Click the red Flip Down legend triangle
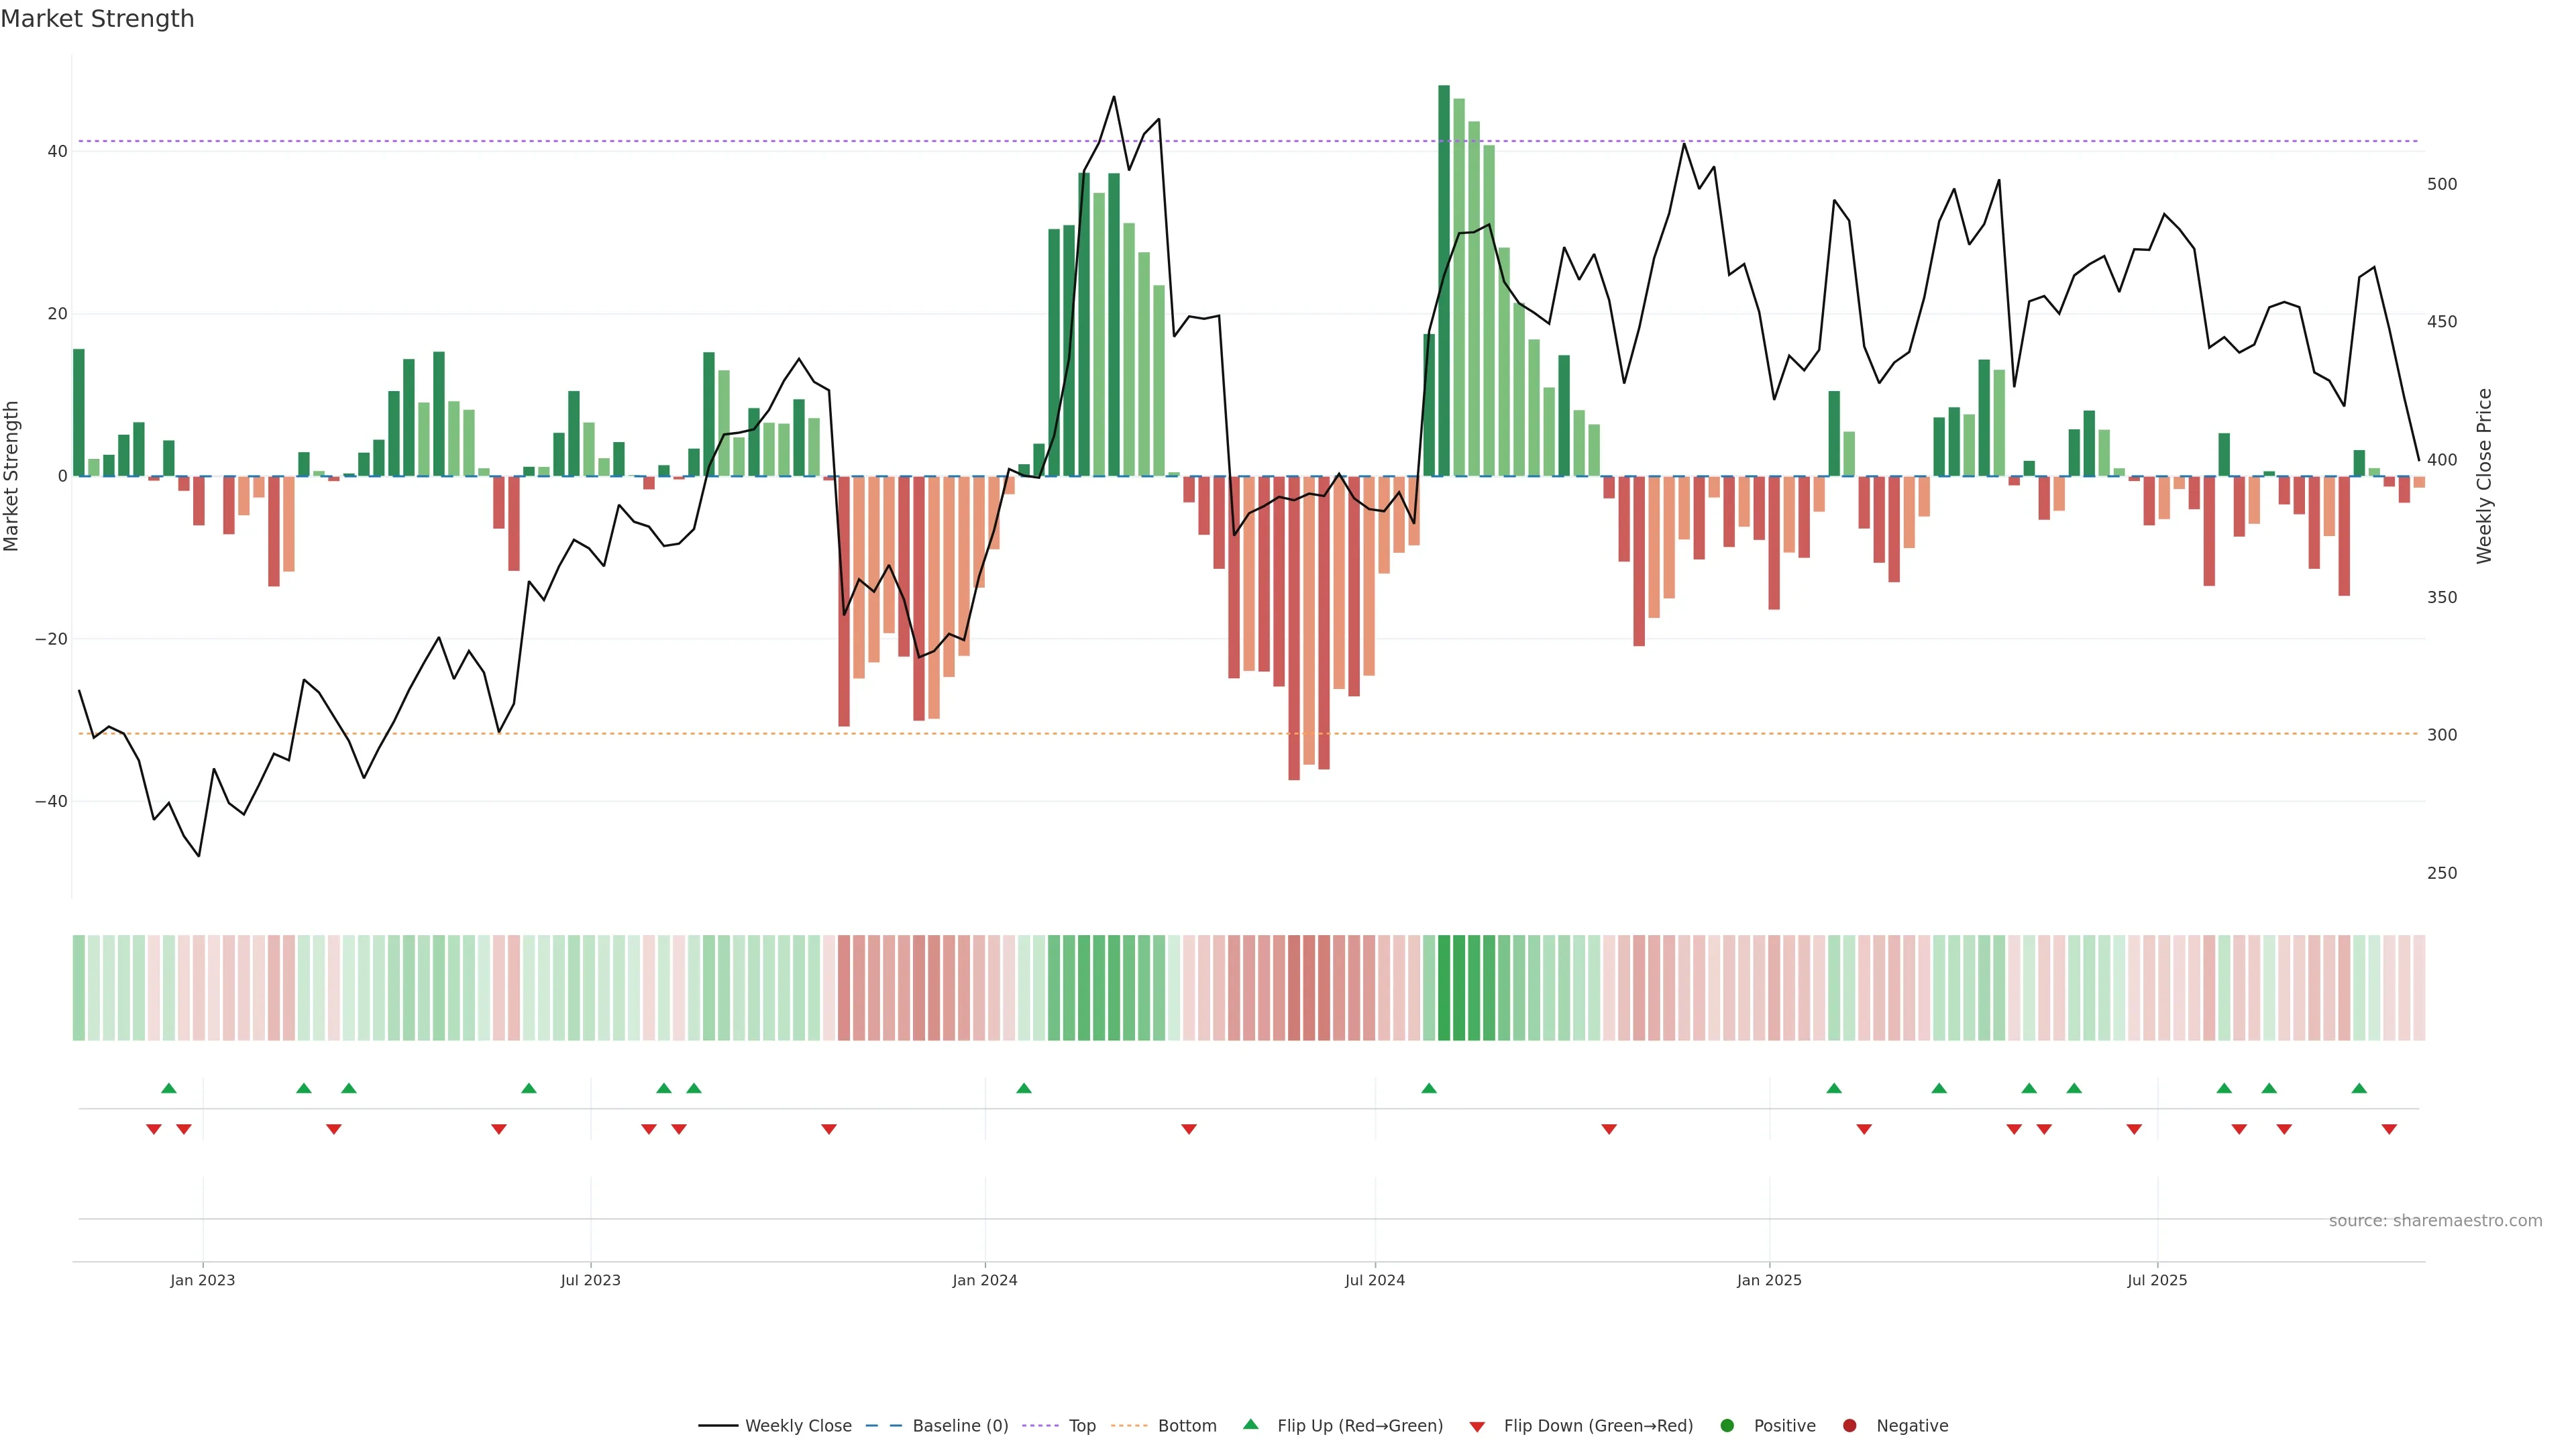The image size is (2576, 1449). point(1477,1427)
